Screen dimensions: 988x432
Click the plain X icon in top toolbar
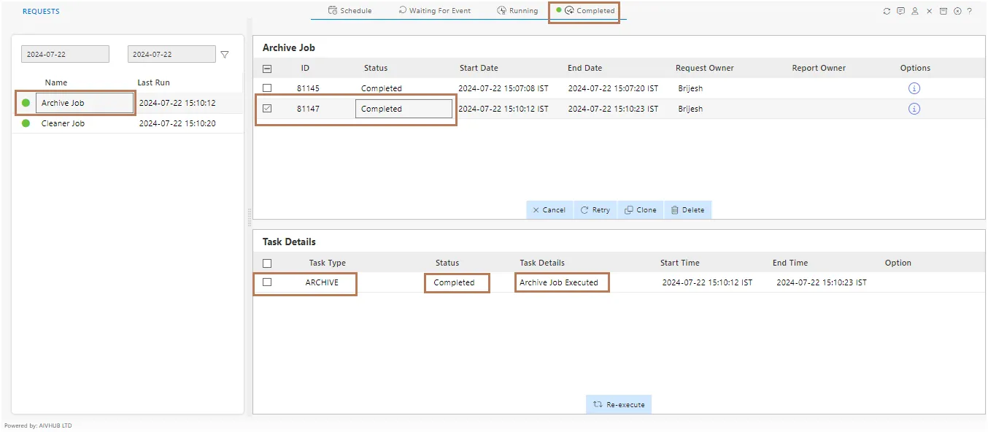pyautogui.click(x=929, y=11)
